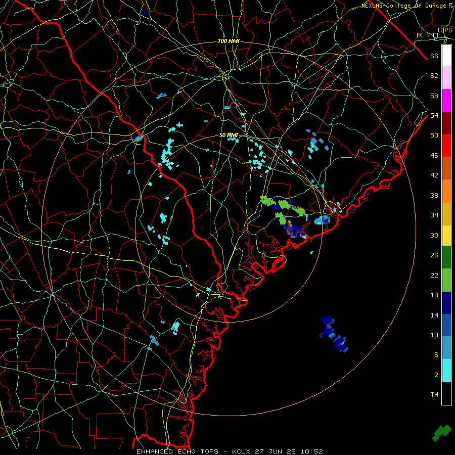455x455 pixels.
Task: Click the '54' legend value
Action: (x=434, y=115)
